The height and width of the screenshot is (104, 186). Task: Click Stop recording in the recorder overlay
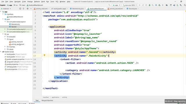pyautogui.click(x=180, y=101)
